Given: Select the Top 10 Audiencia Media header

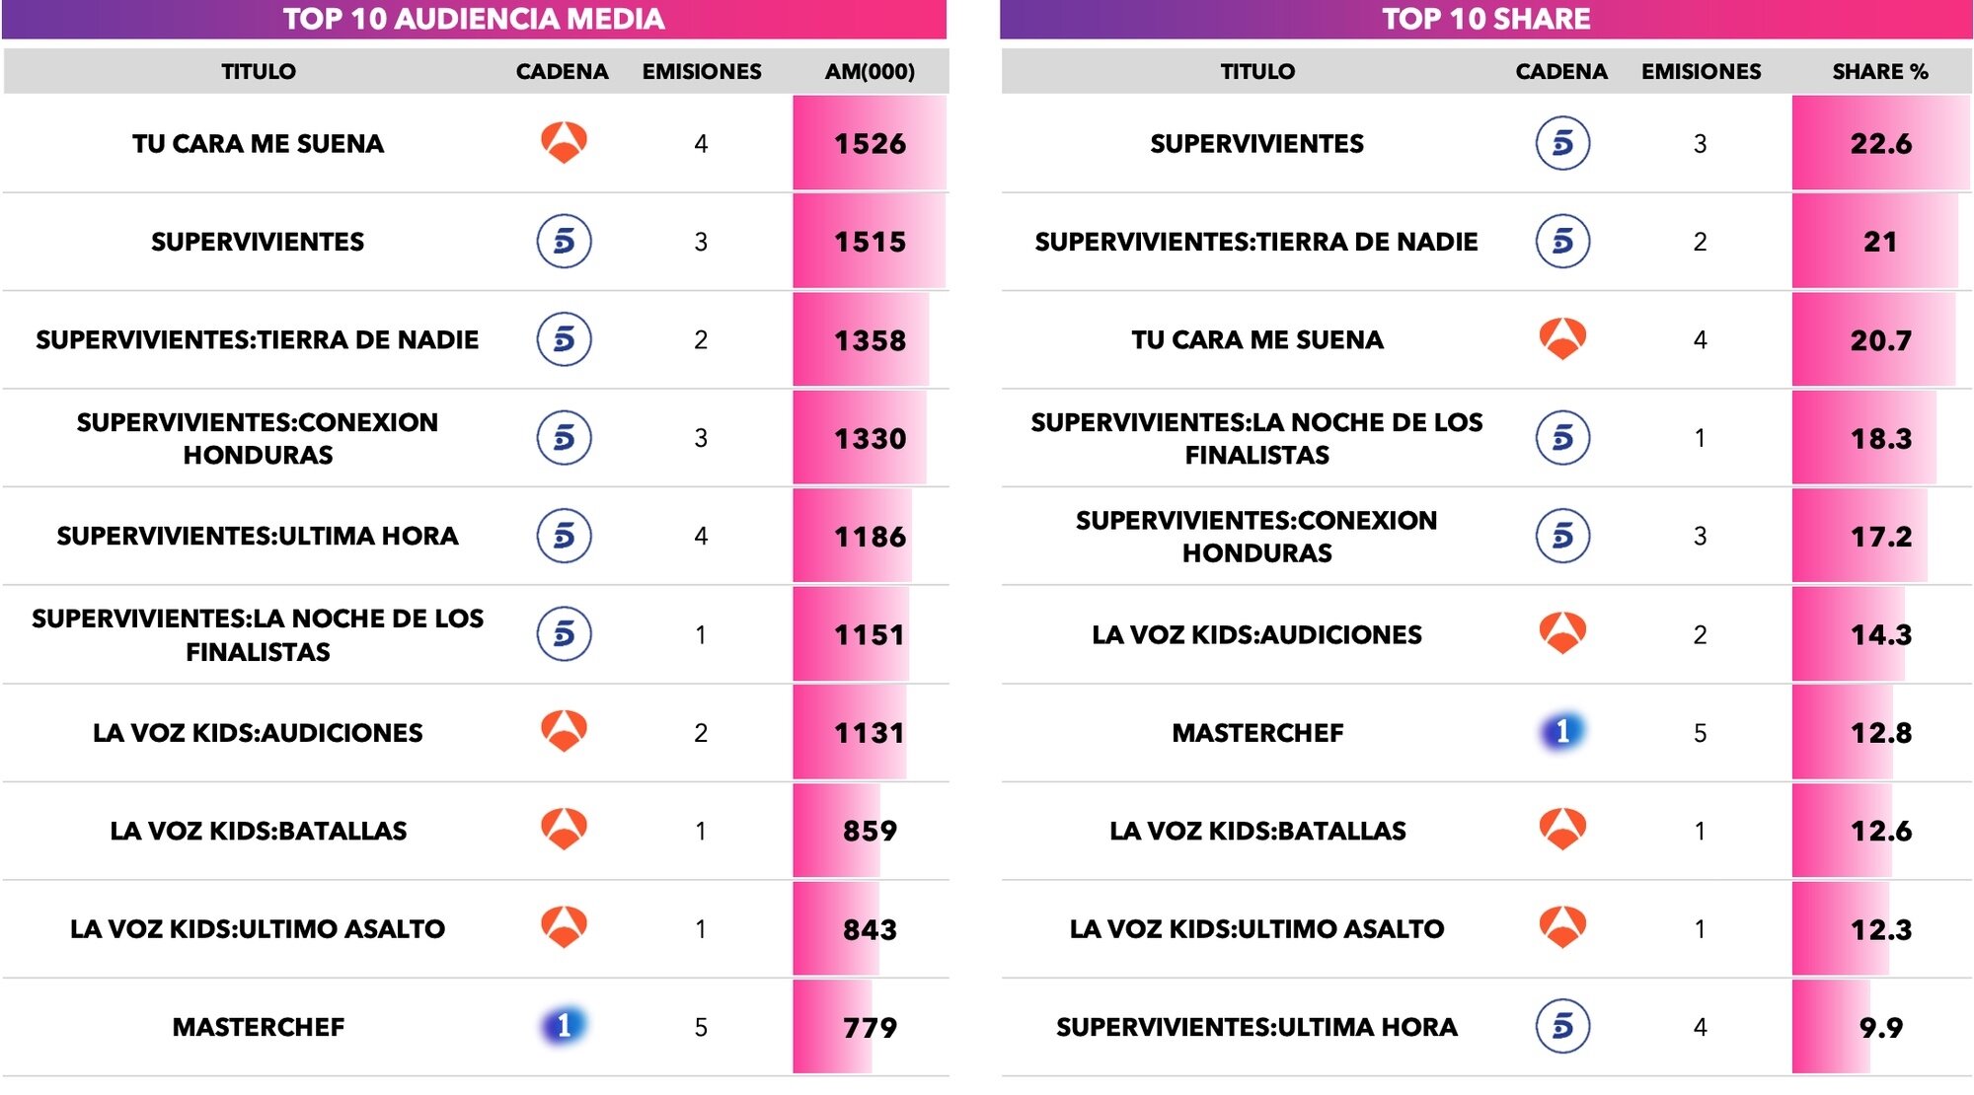Looking at the screenshot, I should point(474,19).
